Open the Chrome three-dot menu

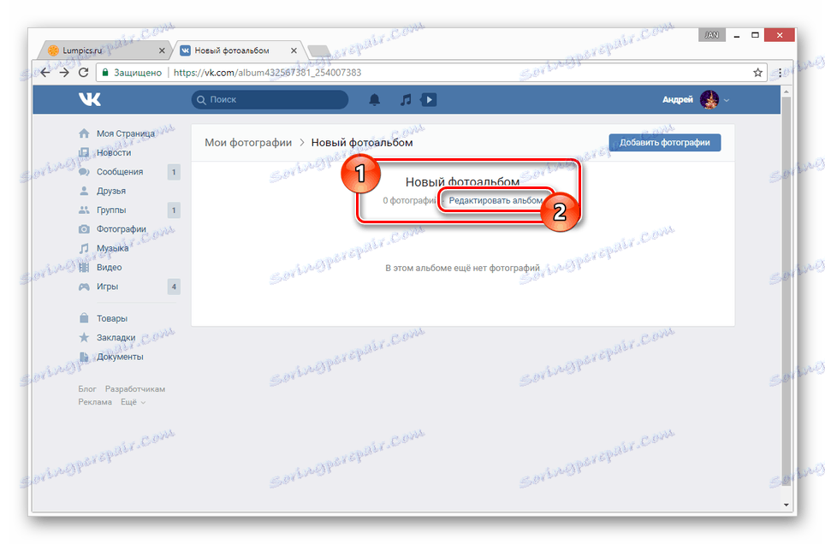click(x=780, y=73)
